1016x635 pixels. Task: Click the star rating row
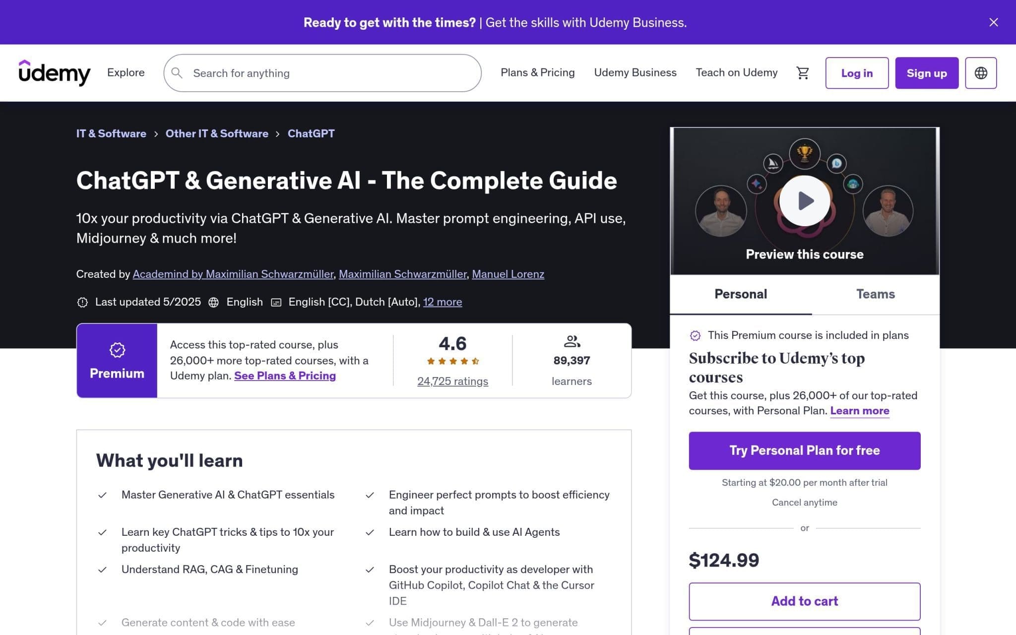(452, 361)
